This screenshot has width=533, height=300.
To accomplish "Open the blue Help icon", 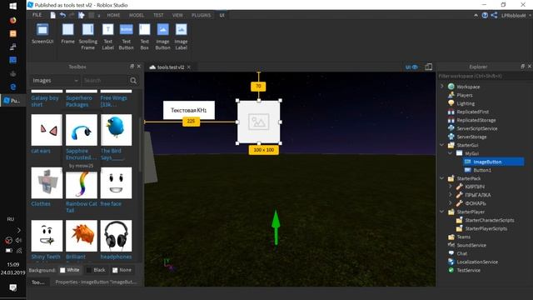I will (x=485, y=15).
